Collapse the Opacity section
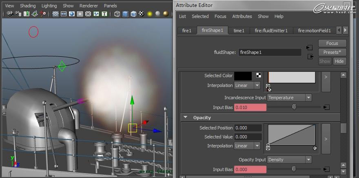Screen dimensions: 359x178 [185, 117]
